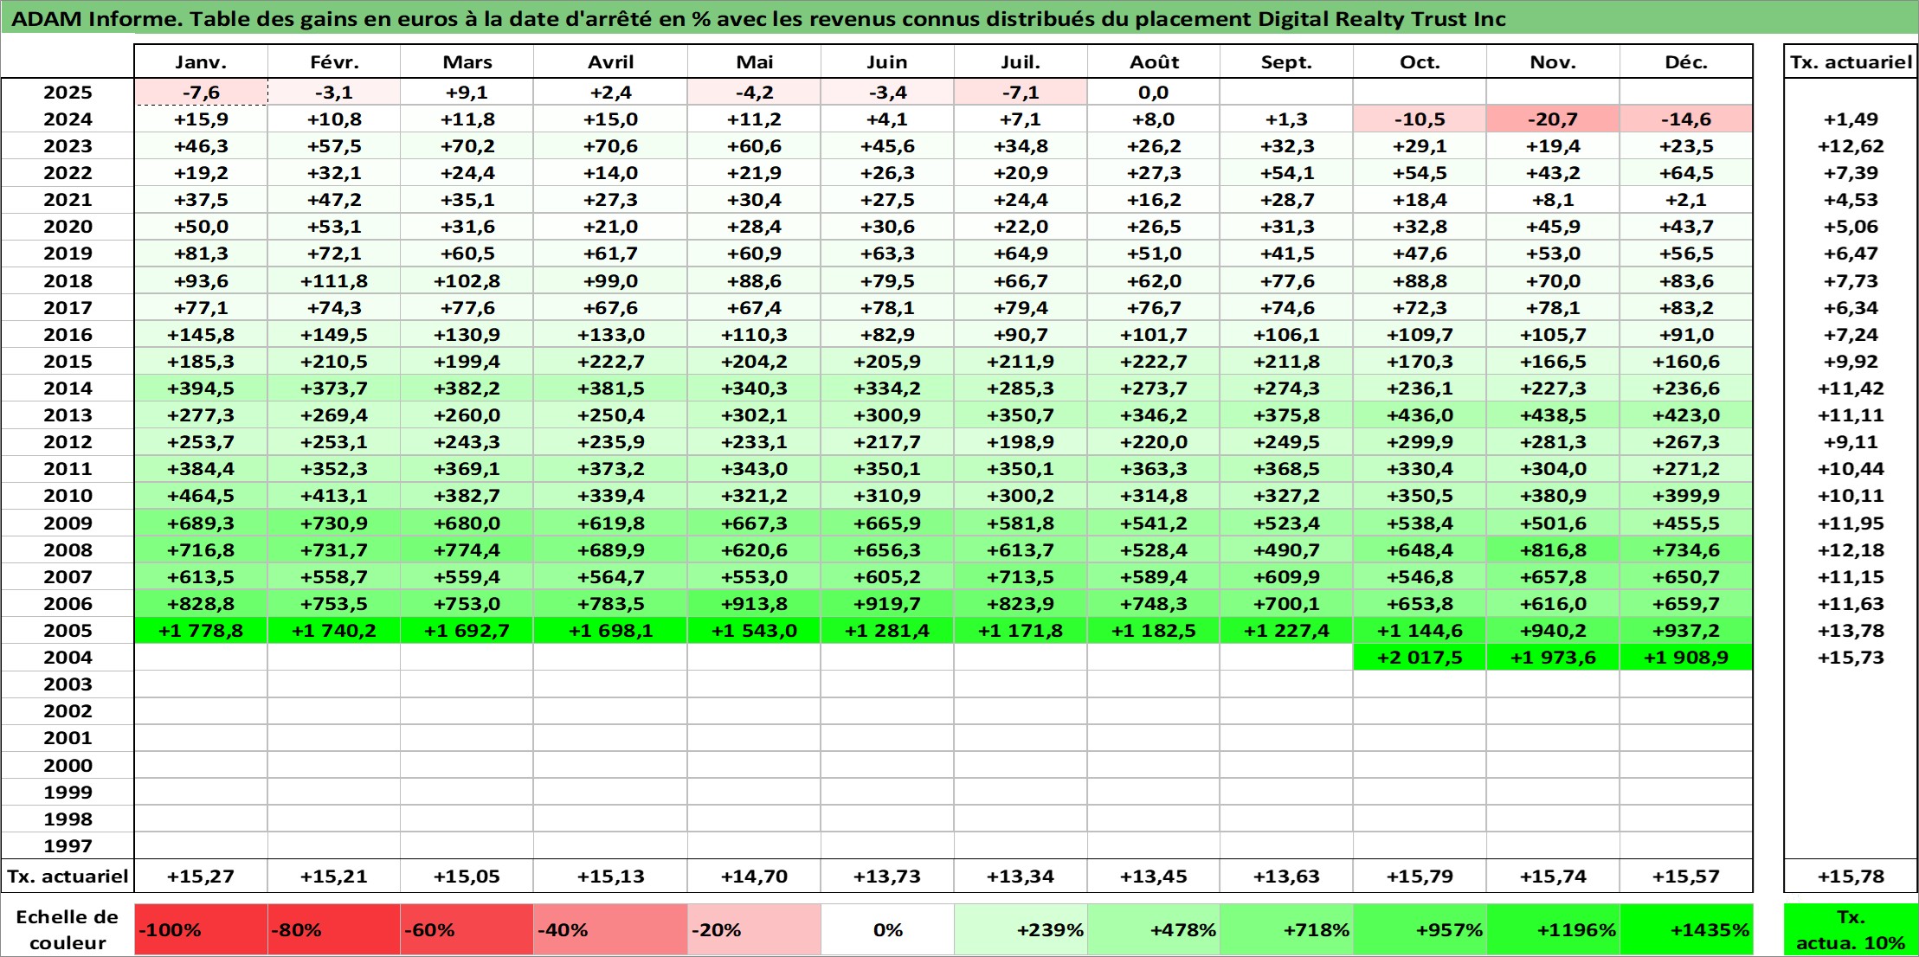The image size is (1919, 957).
Task: Select the -20% pale pink swatch
Action: click(754, 929)
